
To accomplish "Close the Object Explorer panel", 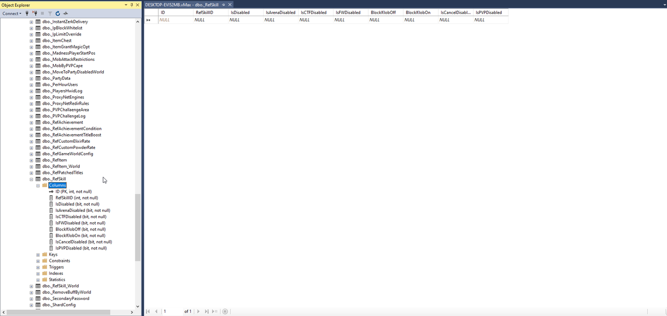I will pyautogui.click(x=138, y=5).
